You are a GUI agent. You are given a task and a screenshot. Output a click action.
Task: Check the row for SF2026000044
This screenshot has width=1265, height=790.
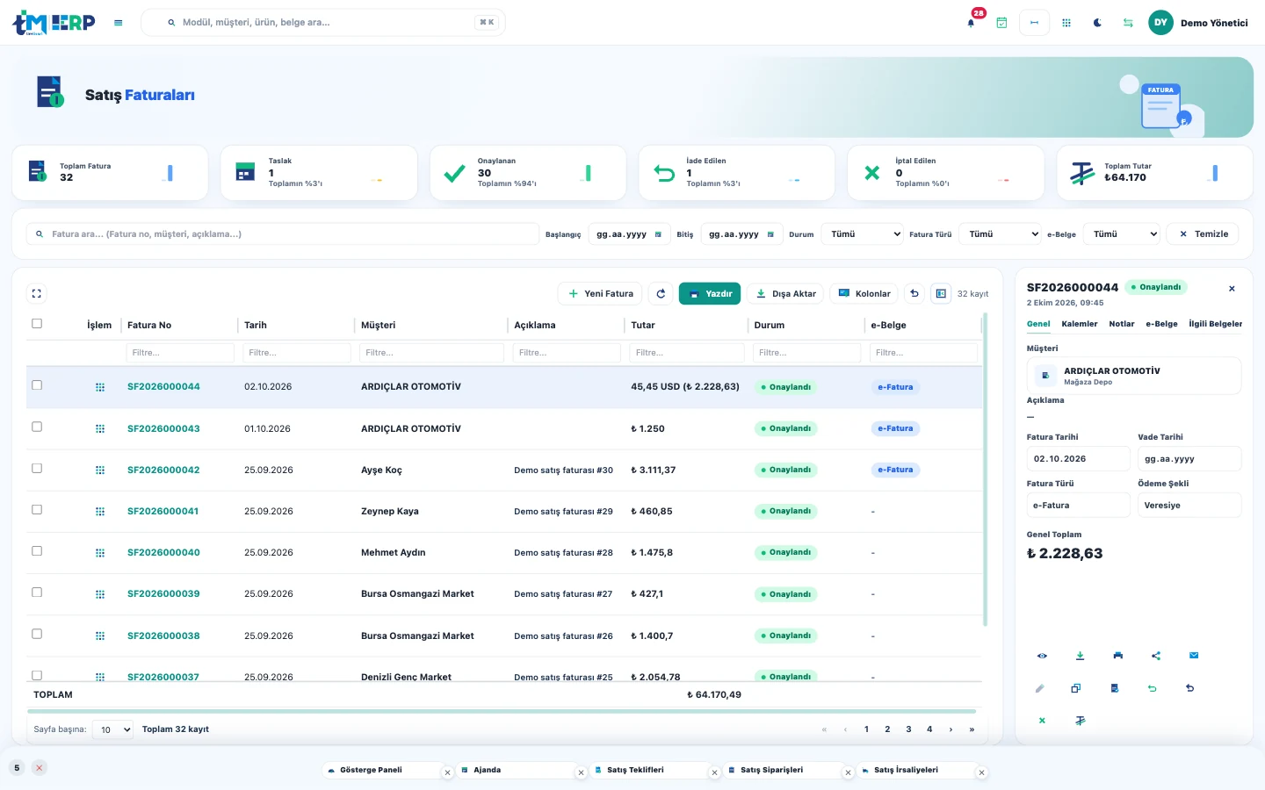(x=37, y=385)
